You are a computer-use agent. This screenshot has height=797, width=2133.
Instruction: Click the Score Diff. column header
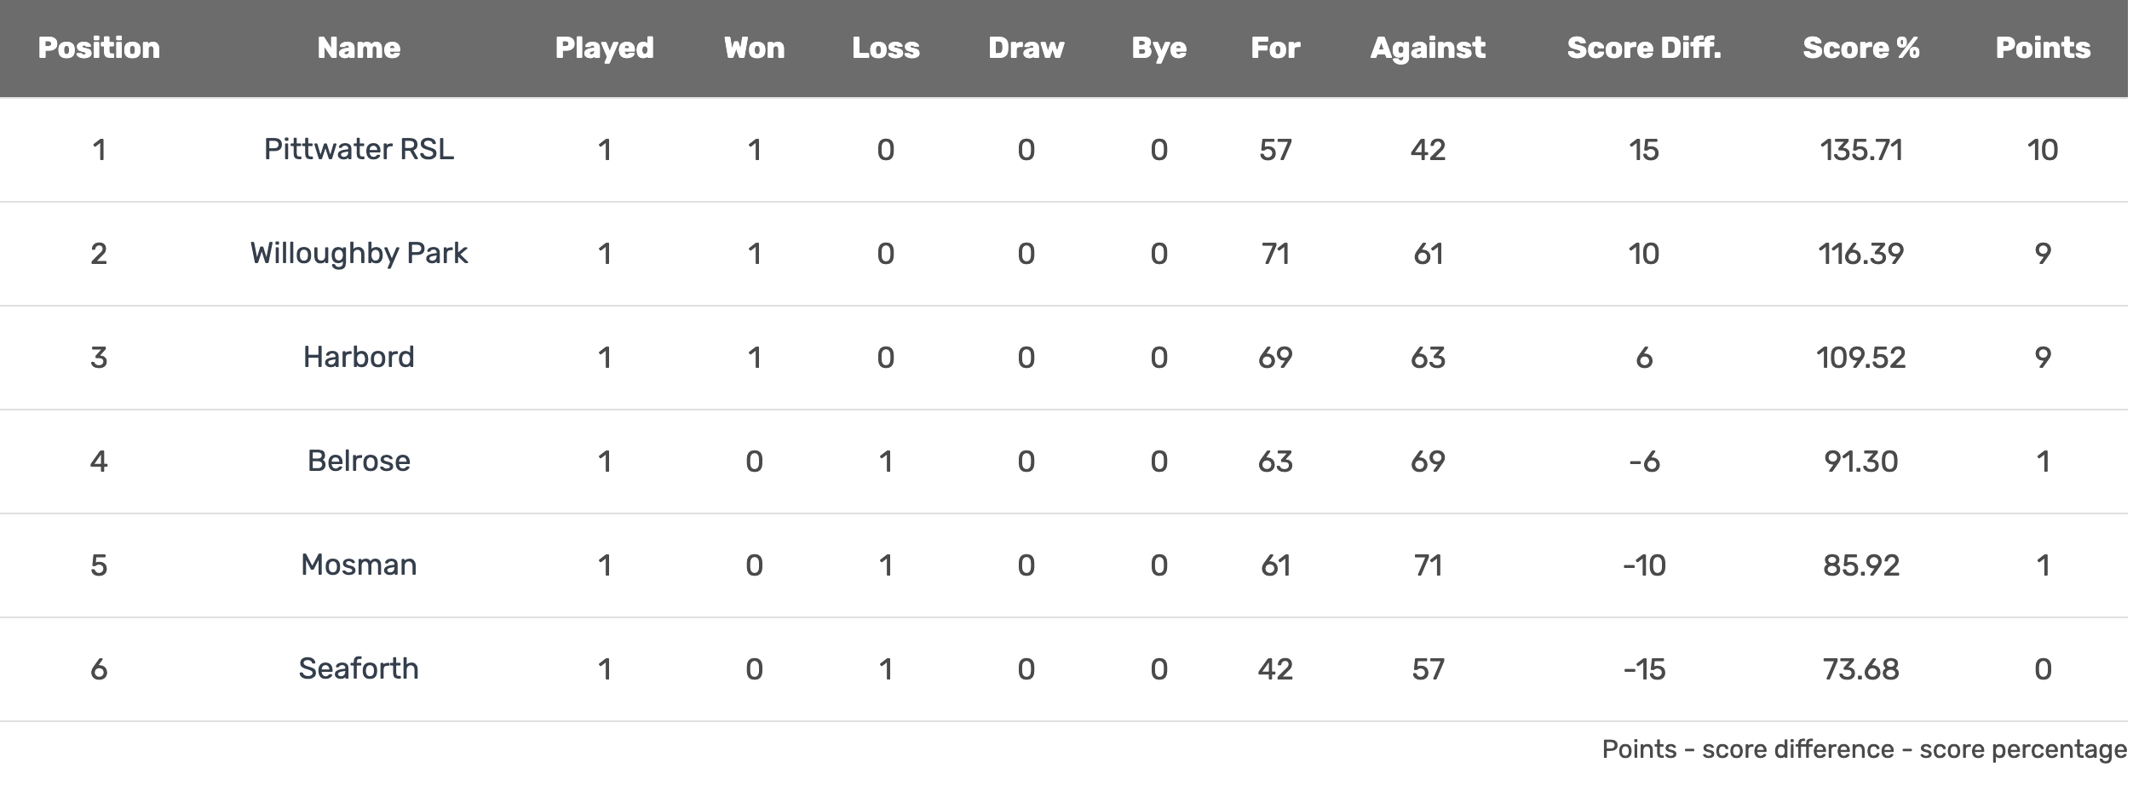point(1643,48)
